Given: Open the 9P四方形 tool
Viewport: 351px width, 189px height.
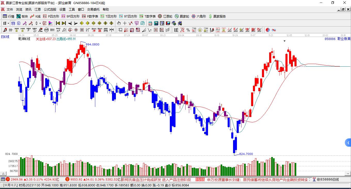Looking at the screenshot, I should 70,16.
